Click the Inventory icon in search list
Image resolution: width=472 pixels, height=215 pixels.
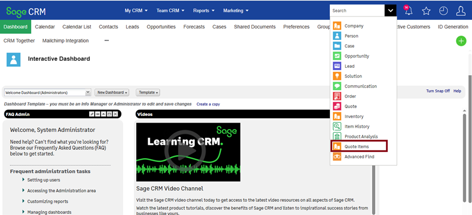pos(337,116)
